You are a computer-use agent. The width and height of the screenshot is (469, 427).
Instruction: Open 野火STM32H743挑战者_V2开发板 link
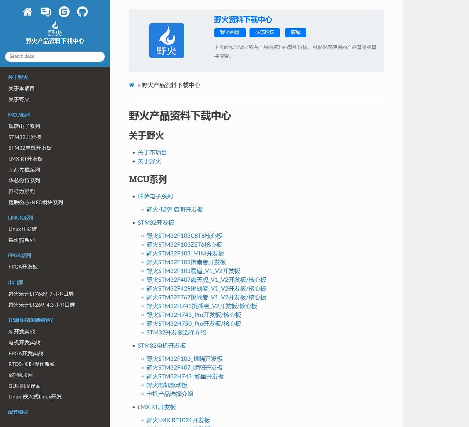[x=202, y=306]
